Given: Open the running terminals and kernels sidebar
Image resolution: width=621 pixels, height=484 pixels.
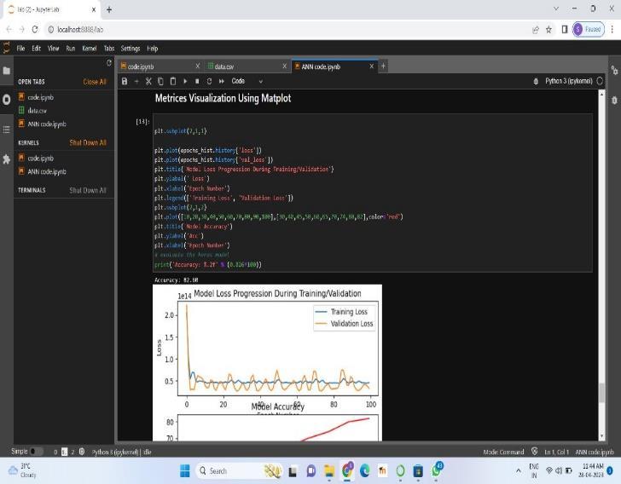Looking at the screenshot, I should [x=6, y=100].
